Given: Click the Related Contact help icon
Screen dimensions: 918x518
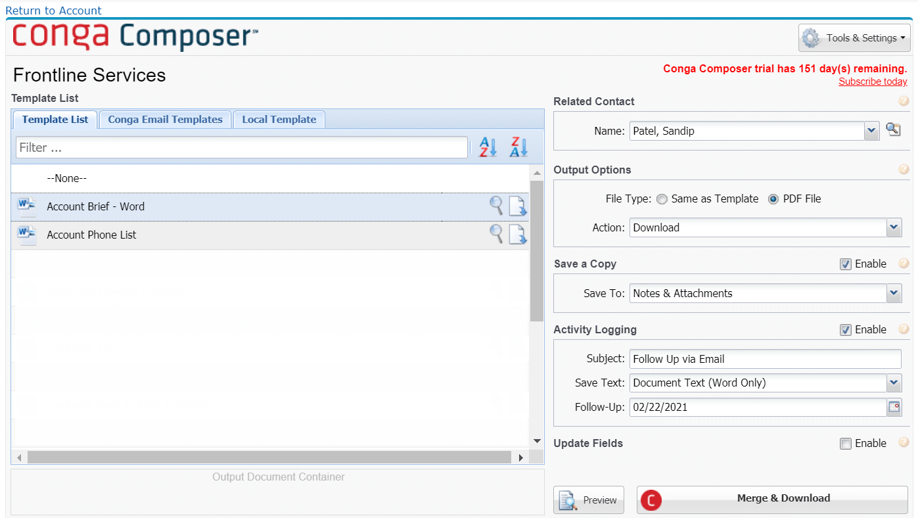Looking at the screenshot, I should click(904, 101).
